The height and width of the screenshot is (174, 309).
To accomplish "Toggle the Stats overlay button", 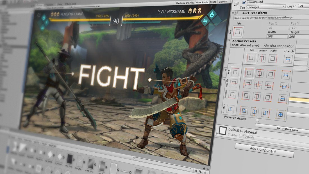I will [x=213, y=2].
